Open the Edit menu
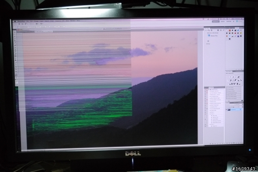 click(x=31, y=21)
